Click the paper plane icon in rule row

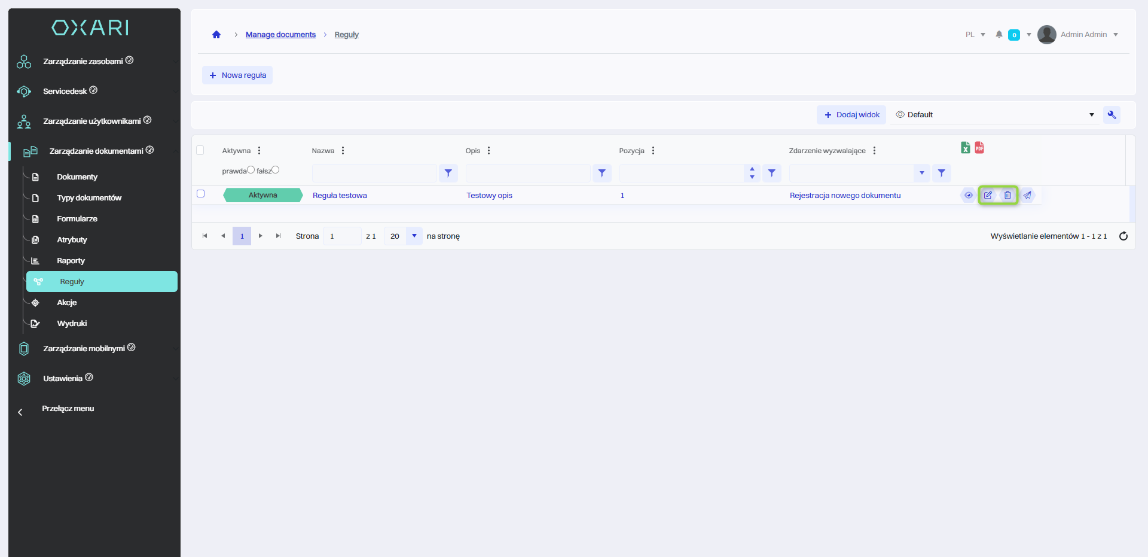click(x=1027, y=195)
